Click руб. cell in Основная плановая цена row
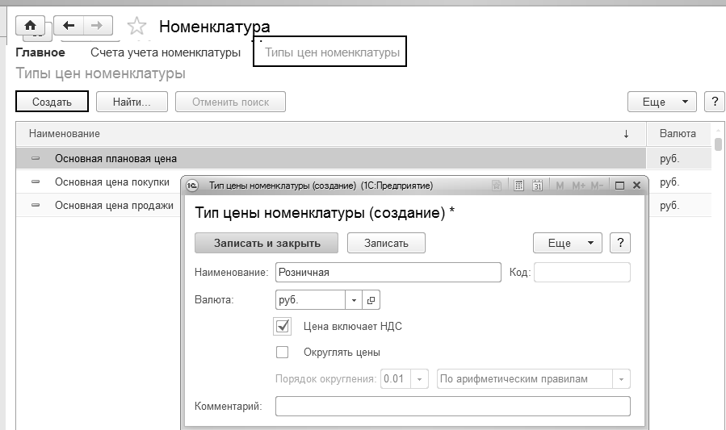Screen dimensions: 726x430 tap(678, 159)
